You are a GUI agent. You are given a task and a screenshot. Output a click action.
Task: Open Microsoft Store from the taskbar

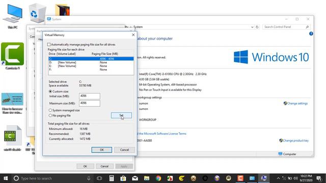(x=123, y=178)
